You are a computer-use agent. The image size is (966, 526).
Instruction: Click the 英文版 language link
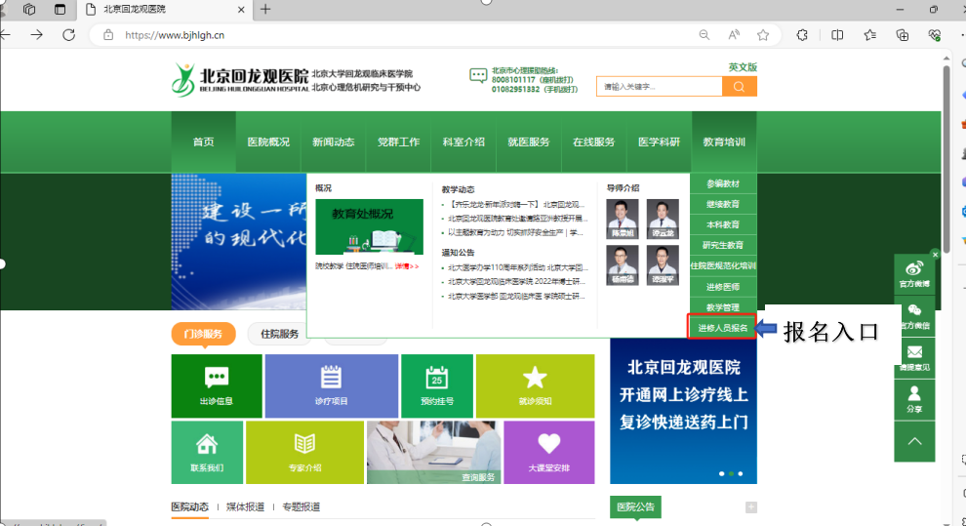point(742,67)
